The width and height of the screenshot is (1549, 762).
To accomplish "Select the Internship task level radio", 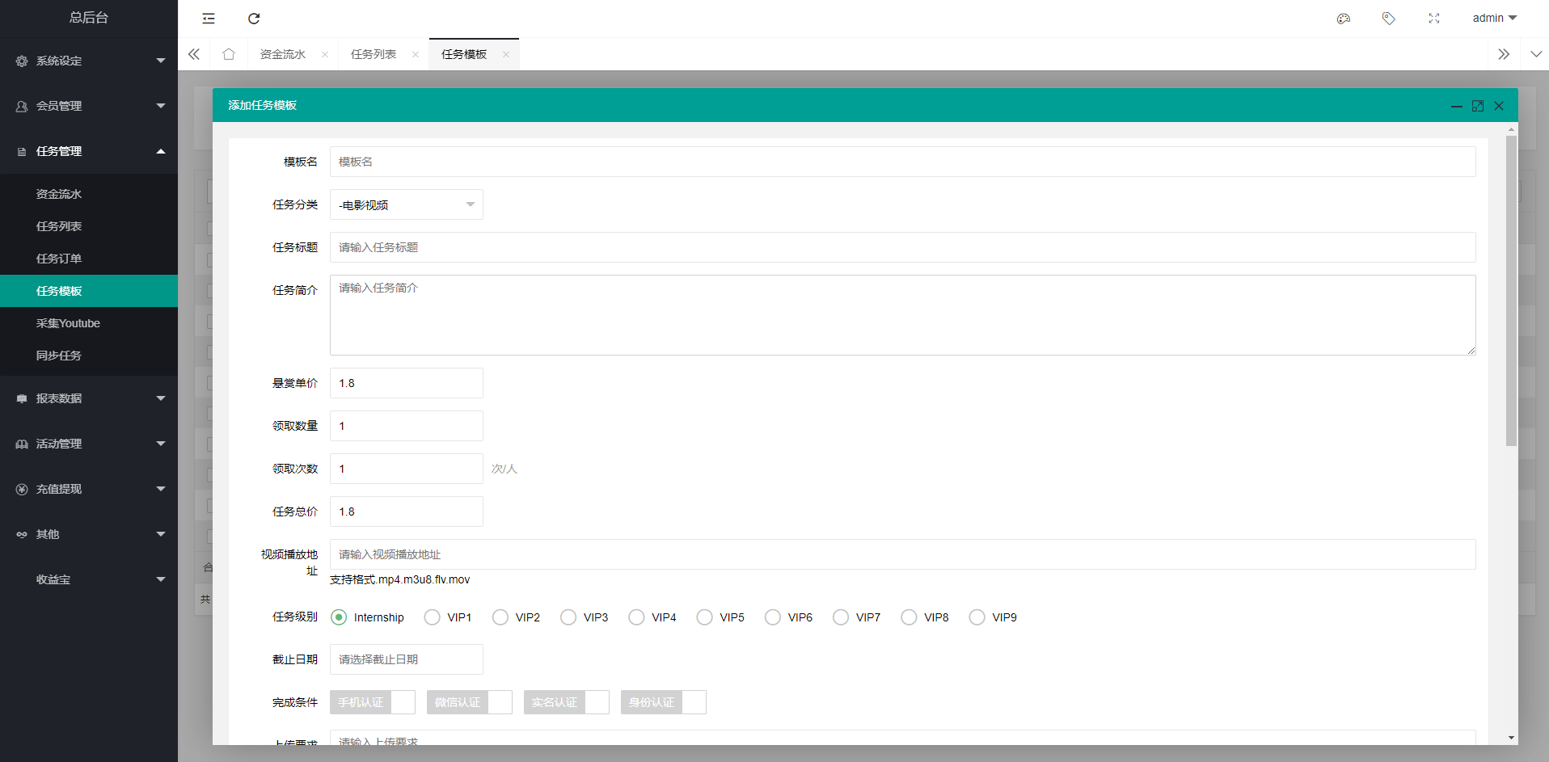I will point(339,617).
